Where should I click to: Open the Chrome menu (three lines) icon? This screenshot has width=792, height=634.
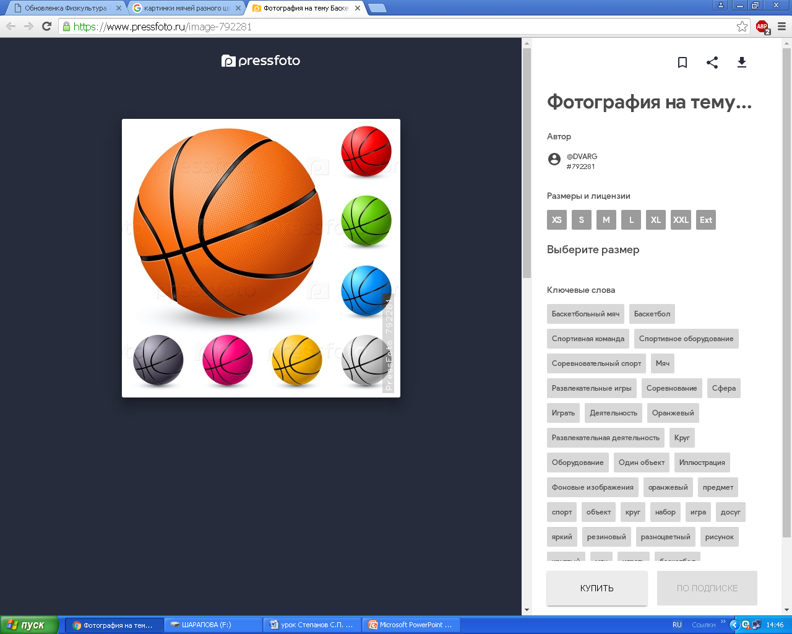tap(781, 27)
